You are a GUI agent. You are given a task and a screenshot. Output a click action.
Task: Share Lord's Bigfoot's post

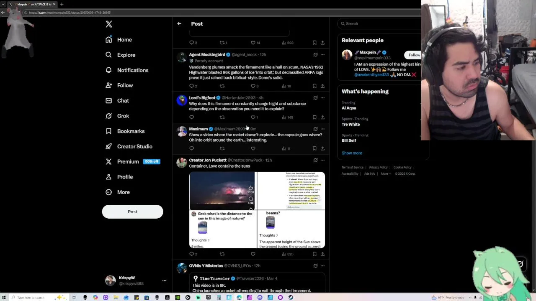[322, 117]
